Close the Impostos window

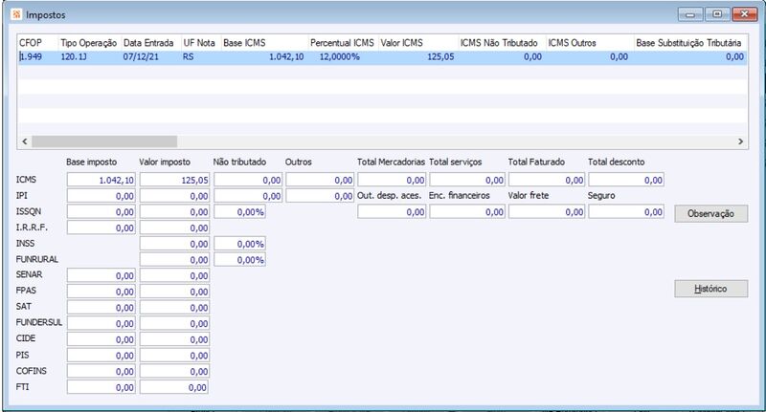744,14
